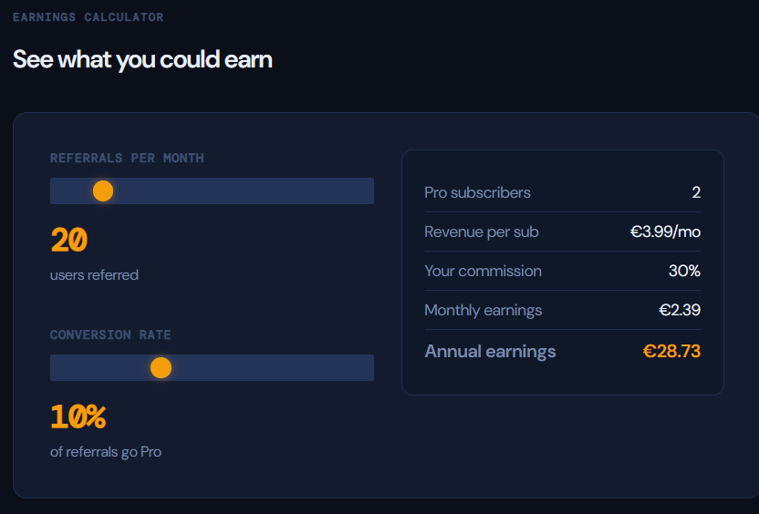Click the "30%" commission value
This screenshot has height=514, width=759.
684,271
